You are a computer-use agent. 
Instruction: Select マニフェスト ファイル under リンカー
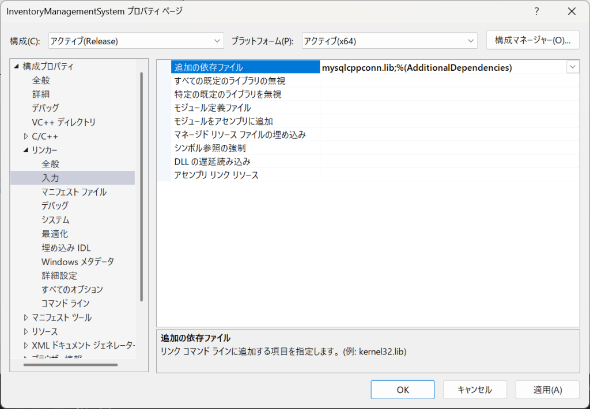tap(74, 192)
